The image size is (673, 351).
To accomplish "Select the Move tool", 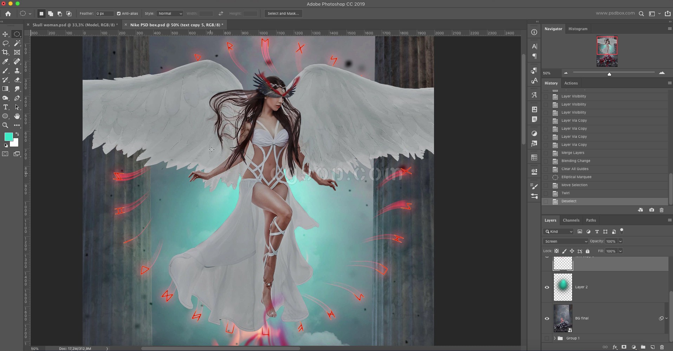I will point(5,34).
